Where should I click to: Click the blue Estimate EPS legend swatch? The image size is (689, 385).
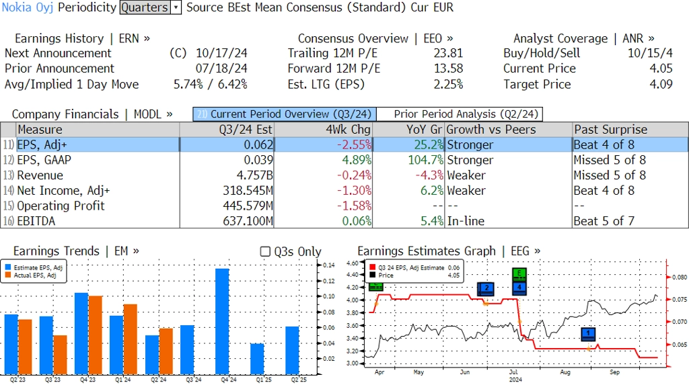click(x=8, y=267)
